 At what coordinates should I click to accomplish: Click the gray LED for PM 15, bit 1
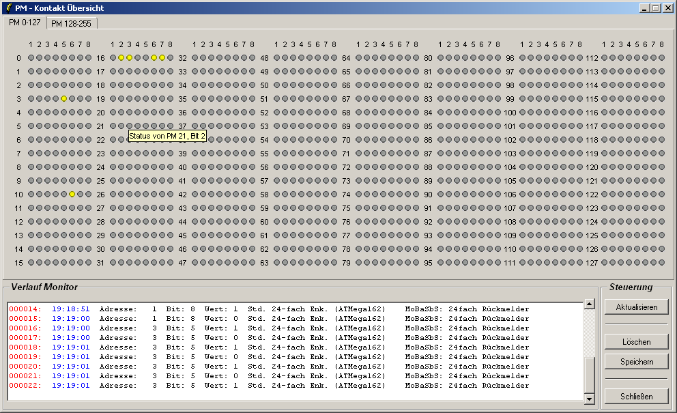pos(31,263)
